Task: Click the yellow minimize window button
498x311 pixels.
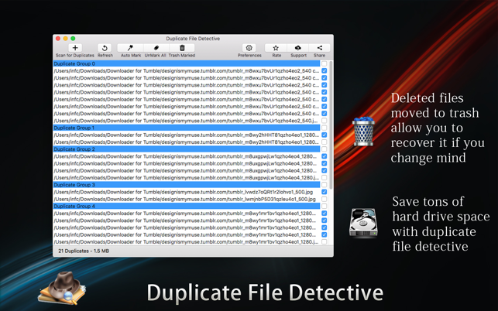Action: pos(65,39)
